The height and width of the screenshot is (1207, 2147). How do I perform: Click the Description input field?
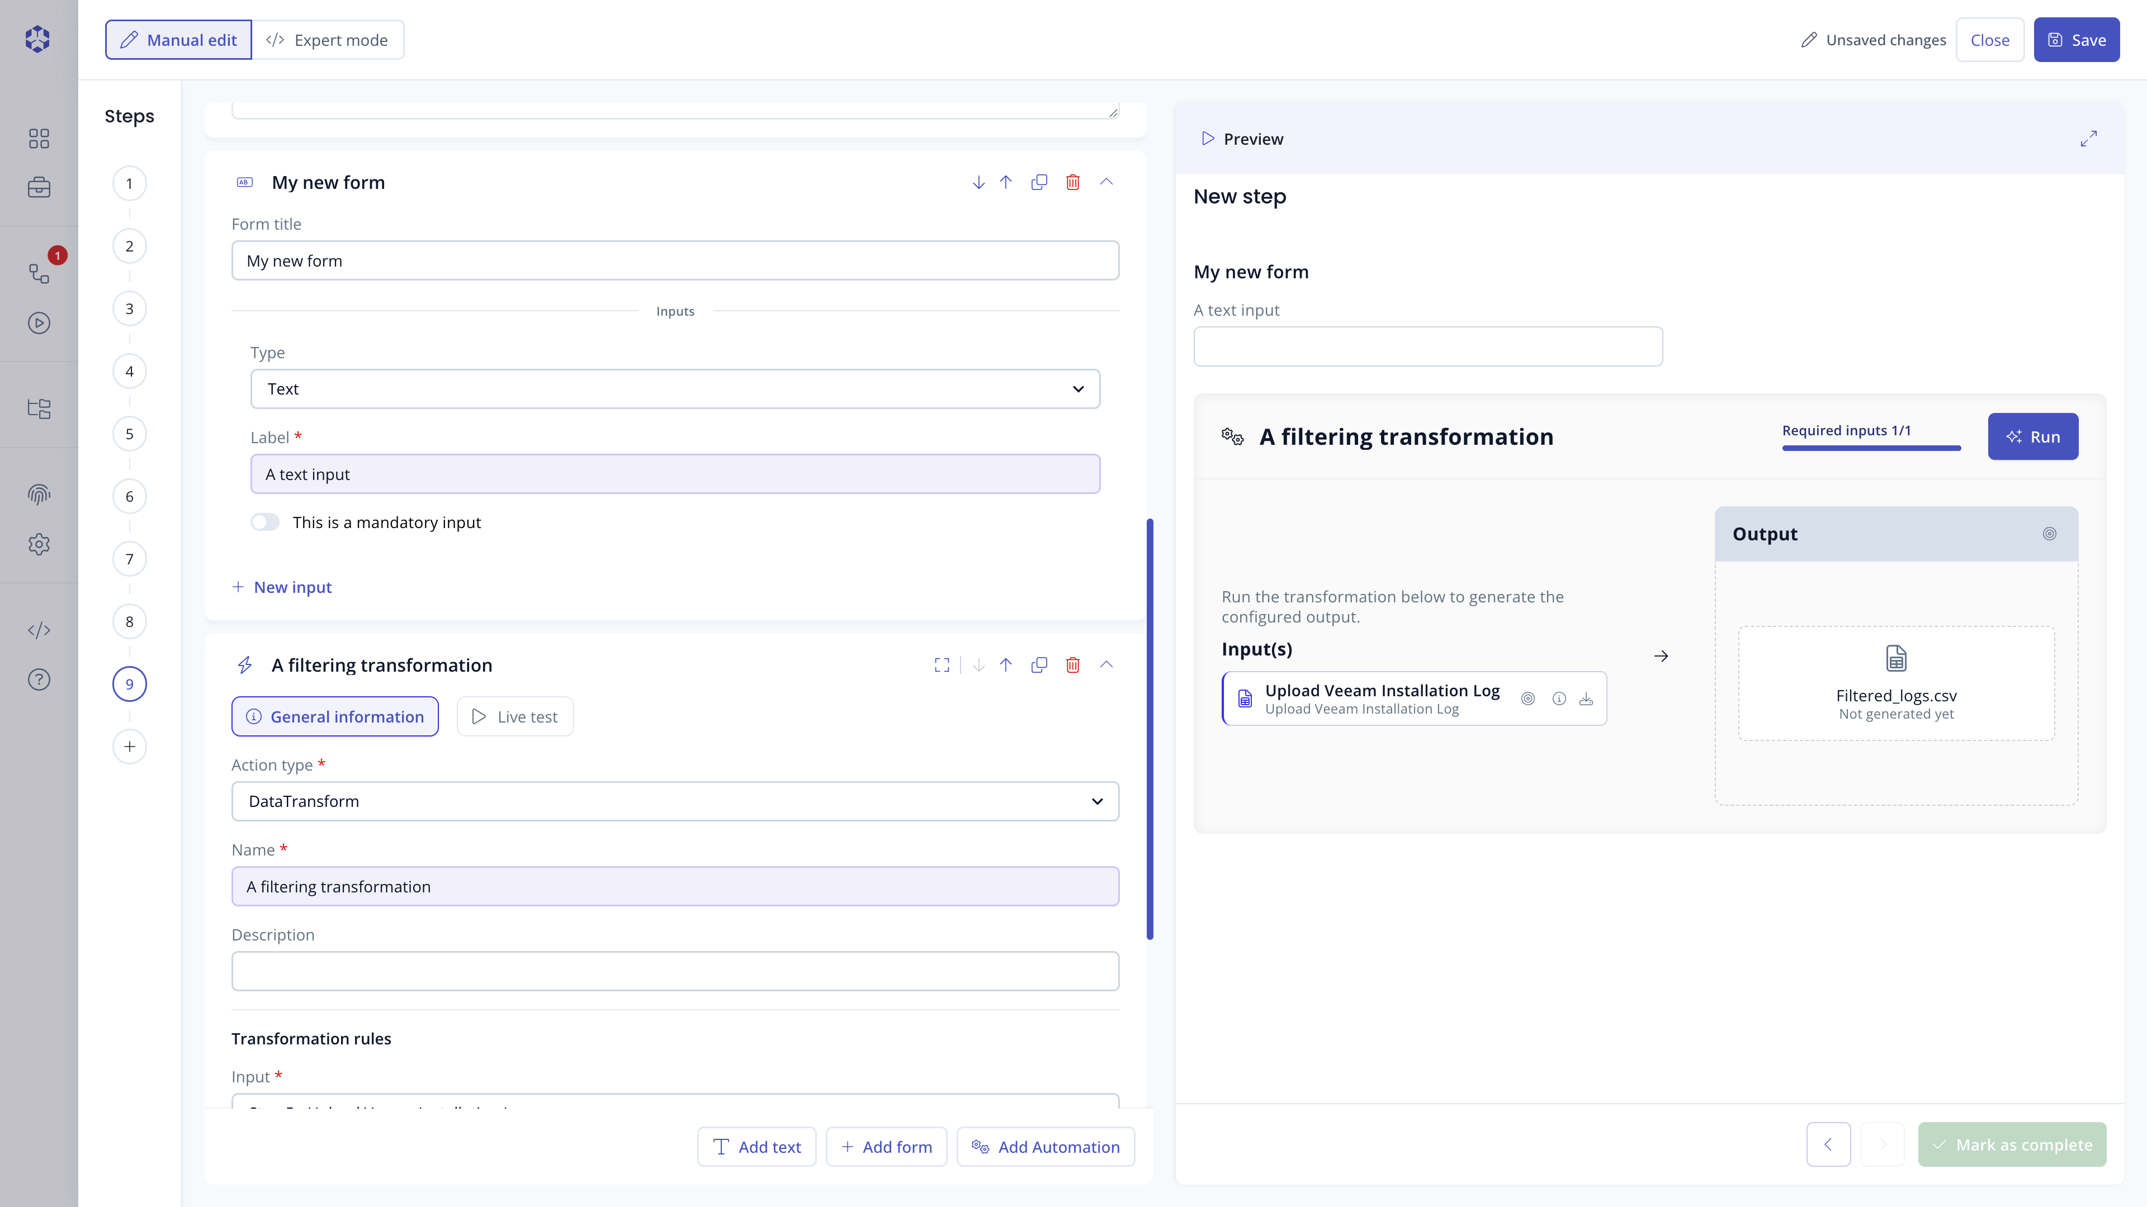[675, 971]
